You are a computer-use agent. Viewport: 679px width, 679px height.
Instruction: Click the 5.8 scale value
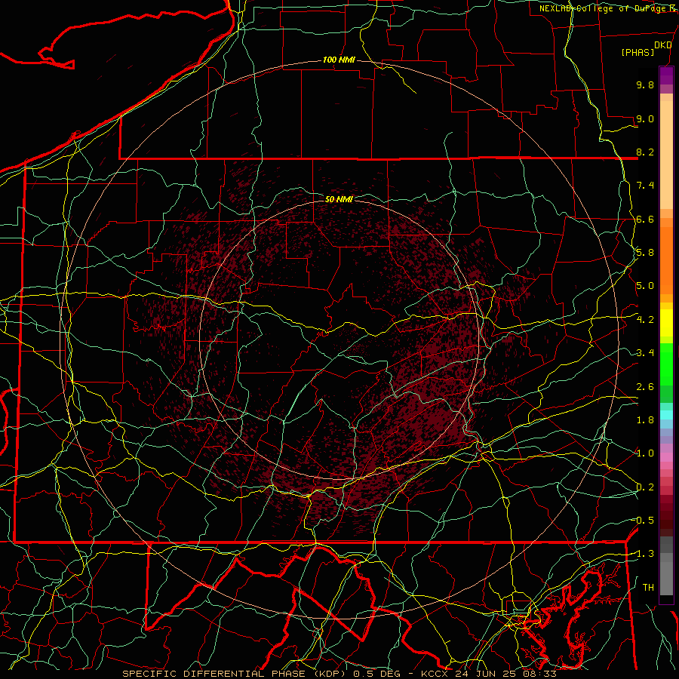pyautogui.click(x=645, y=253)
